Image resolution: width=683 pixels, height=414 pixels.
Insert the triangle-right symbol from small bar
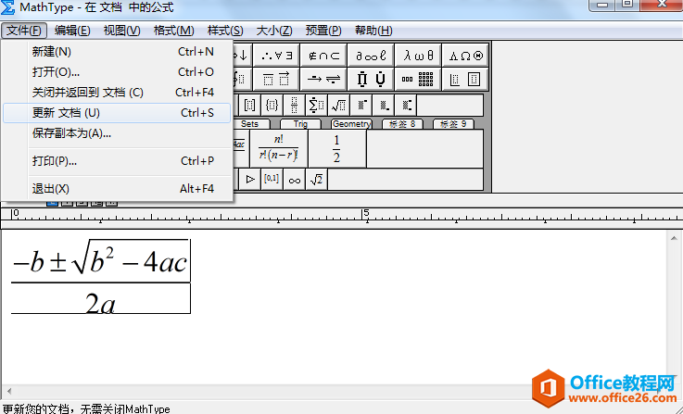250,180
